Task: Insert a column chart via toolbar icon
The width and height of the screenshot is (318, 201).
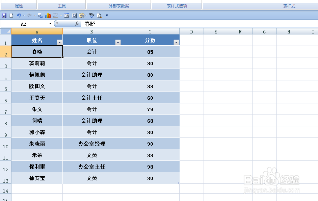Action: (48, 16)
